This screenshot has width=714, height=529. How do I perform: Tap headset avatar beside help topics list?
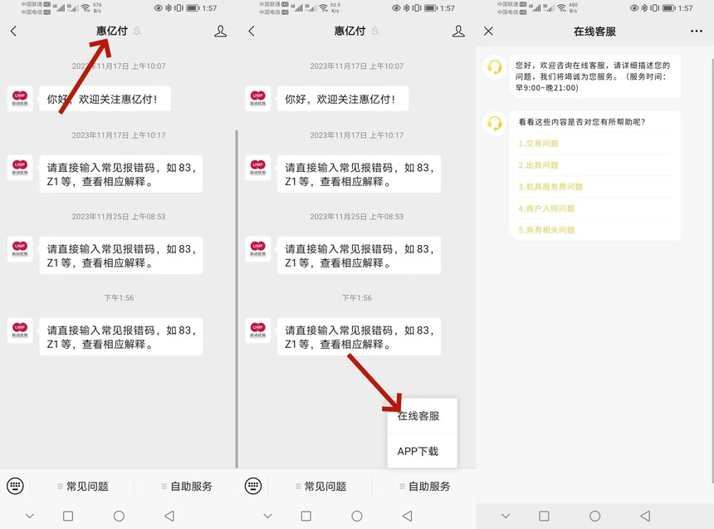[x=495, y=123]
